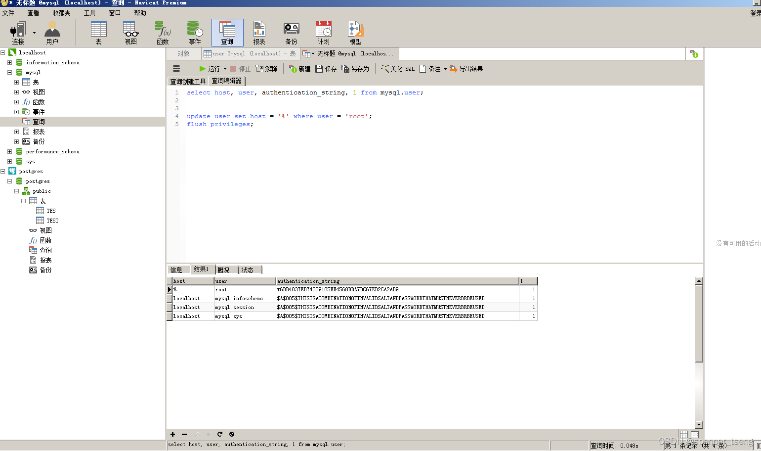Select the TEST table under postgres
This screenshot has width=761, height=451.
coord(52,220)
